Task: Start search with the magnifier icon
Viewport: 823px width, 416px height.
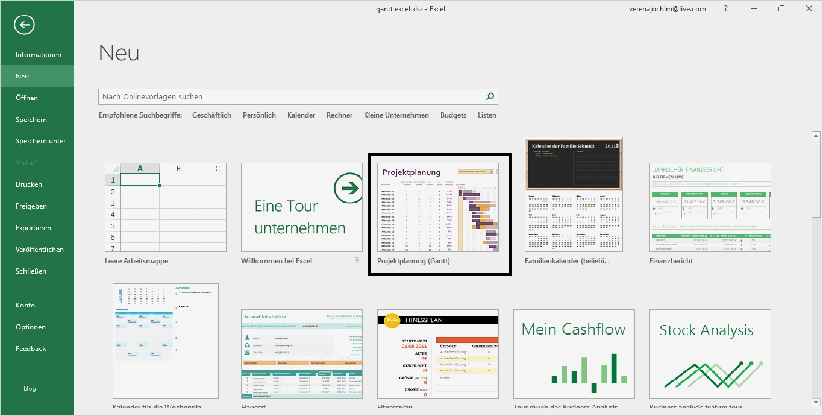Action: click(x=490, y=96)
